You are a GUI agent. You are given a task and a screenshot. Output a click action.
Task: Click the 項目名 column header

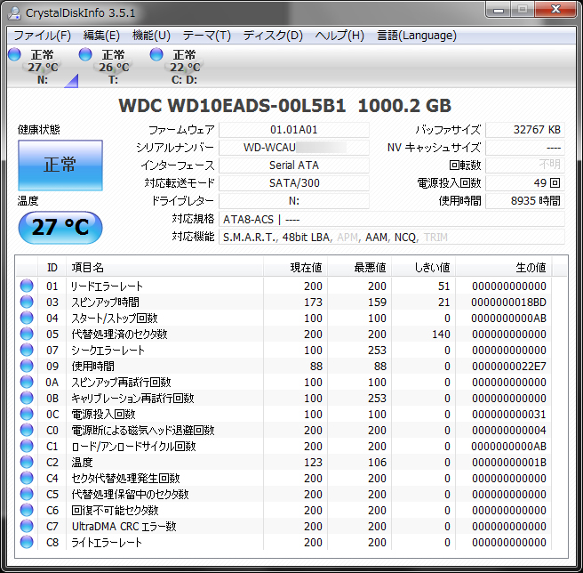164,267
